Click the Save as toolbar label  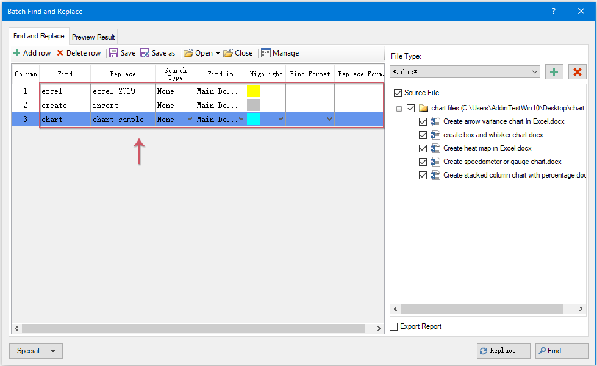[163, 53]
